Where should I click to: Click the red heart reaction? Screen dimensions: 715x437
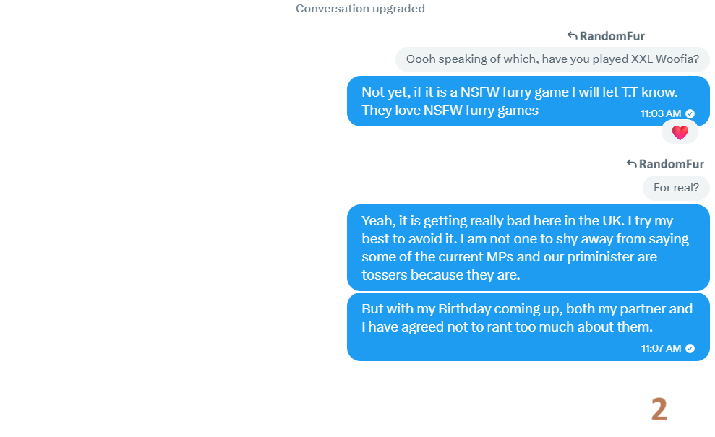(x=680, y=132)
